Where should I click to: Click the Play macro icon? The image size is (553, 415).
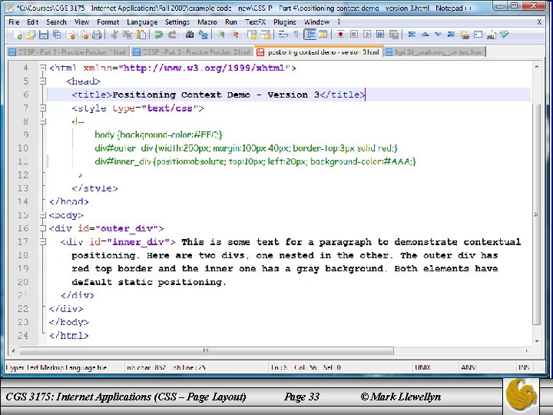[x=367, y=35]
